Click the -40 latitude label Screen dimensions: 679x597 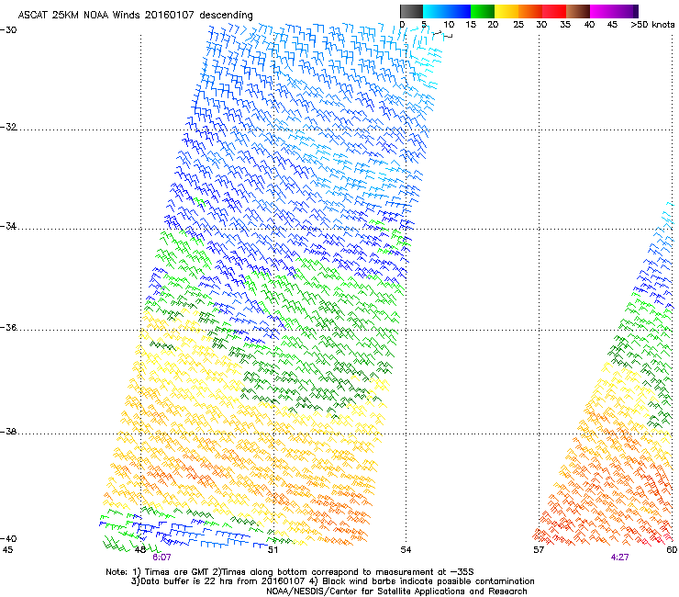point(8,538)
